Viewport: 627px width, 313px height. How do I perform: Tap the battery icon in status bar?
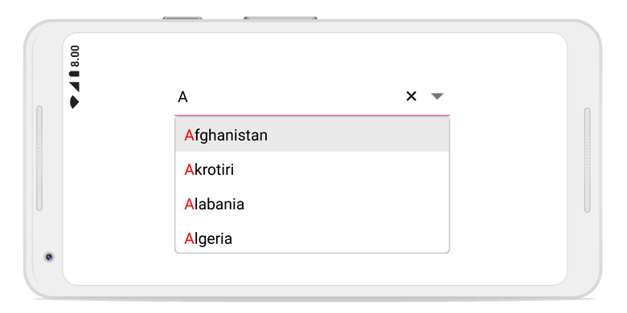coord(75,74)
